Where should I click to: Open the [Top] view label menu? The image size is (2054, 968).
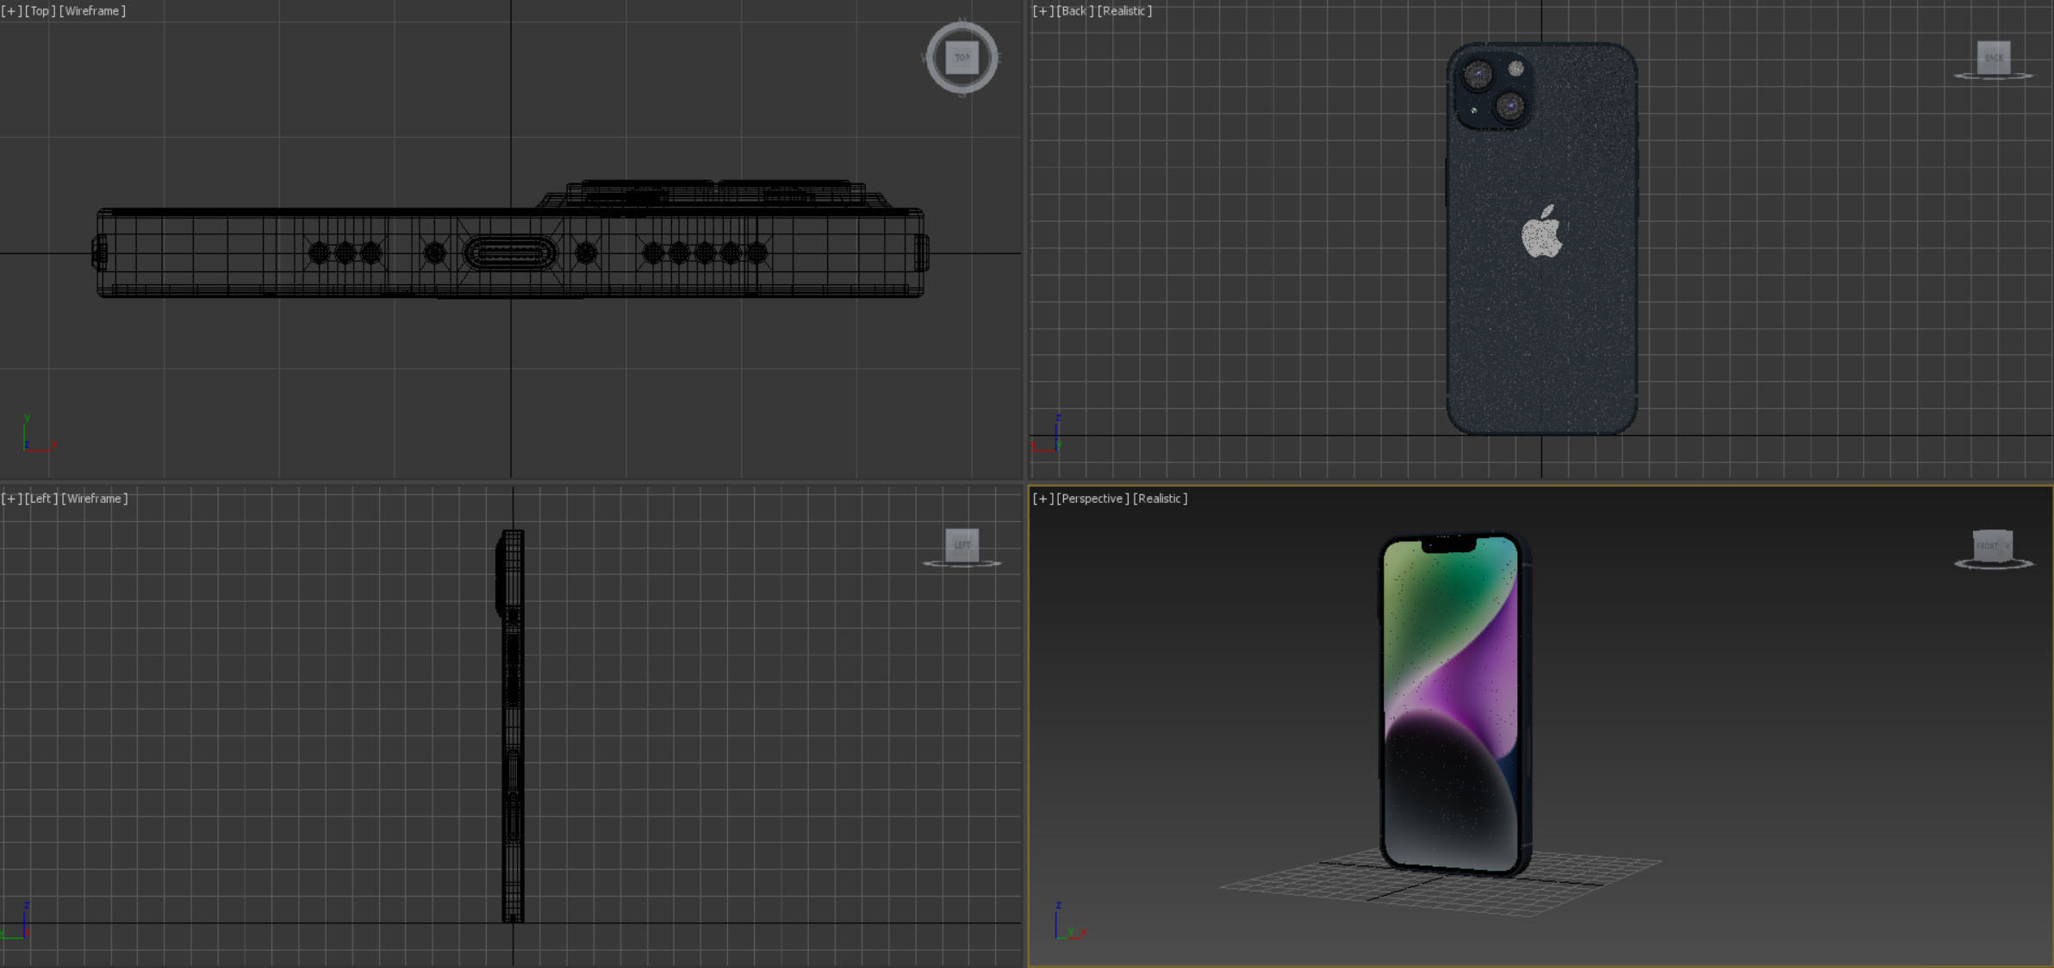tap(40, 11)
